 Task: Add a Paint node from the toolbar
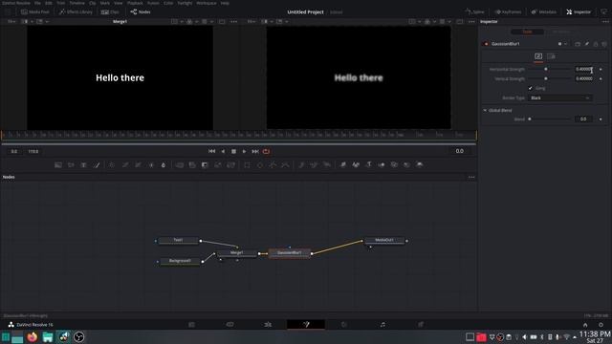click(97, 165)
